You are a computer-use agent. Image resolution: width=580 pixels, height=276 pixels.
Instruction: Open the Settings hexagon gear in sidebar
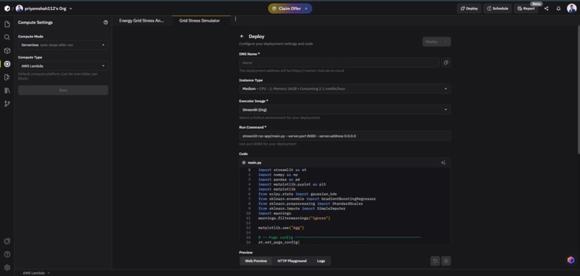click(7, 268)
